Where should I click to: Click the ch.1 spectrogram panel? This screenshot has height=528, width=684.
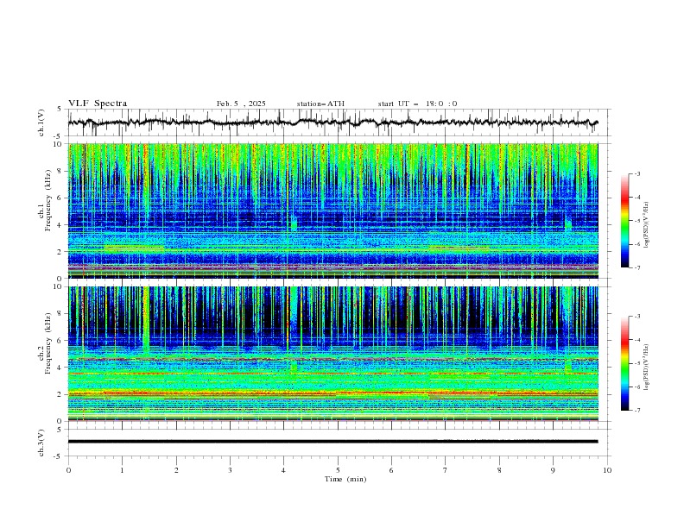[333, 211]
